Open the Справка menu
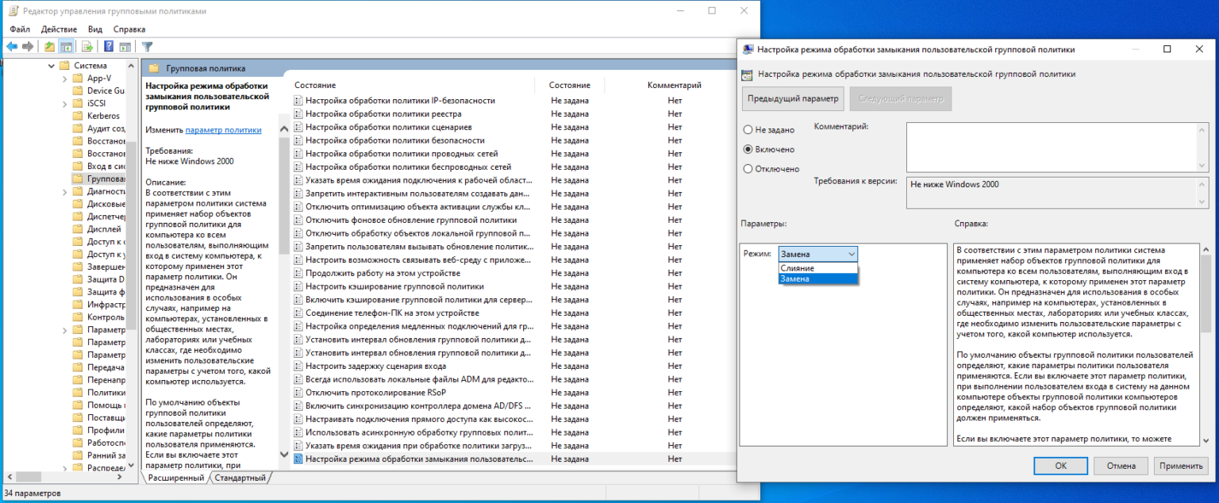Viewport: 1219px width, 503px height. tap(129, 29)
